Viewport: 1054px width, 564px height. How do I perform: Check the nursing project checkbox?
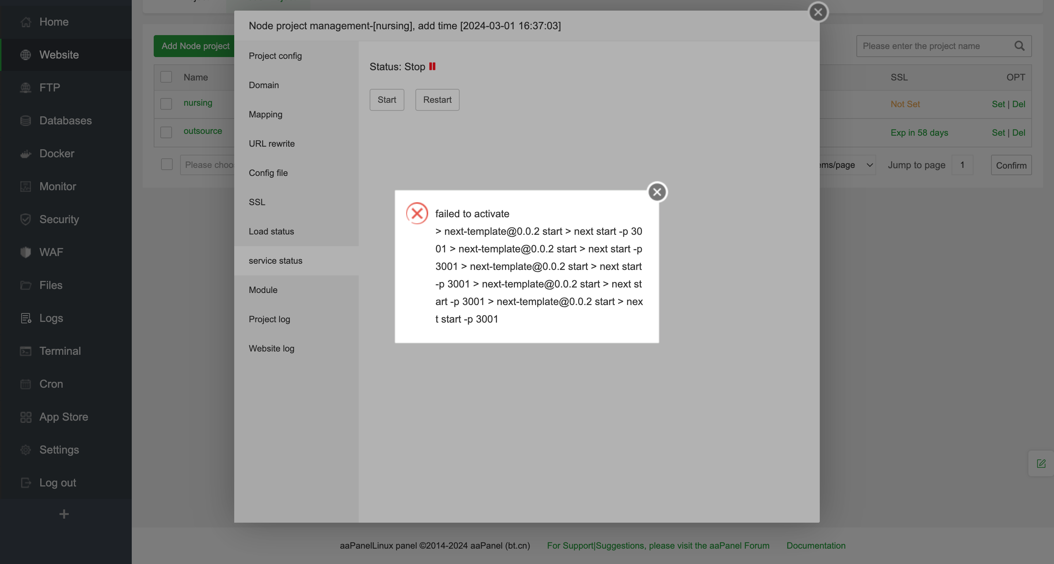click(166, 104)
